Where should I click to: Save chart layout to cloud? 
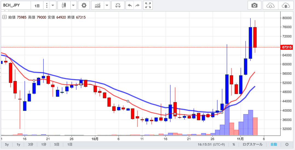286,5
